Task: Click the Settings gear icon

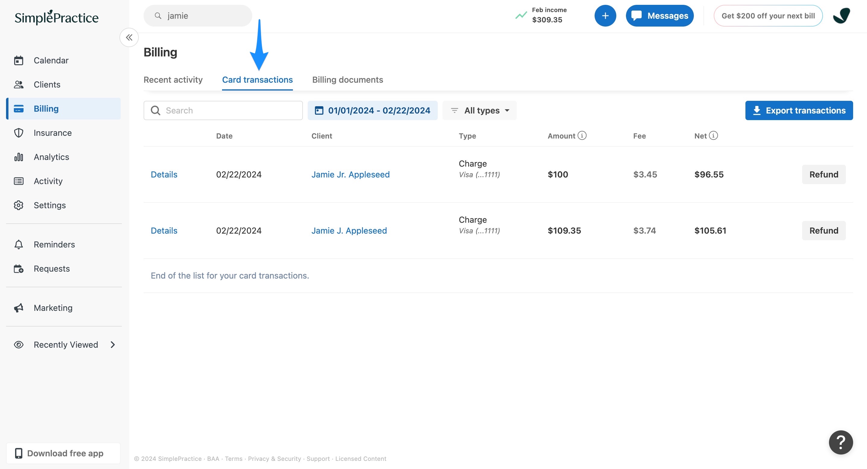Action: [18, 206]
